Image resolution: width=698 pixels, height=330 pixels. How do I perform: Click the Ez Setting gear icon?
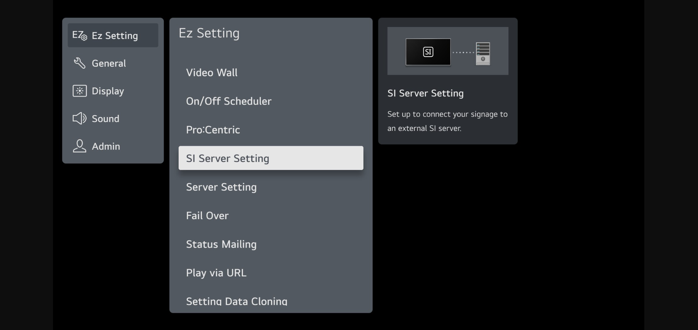[80, 35]
